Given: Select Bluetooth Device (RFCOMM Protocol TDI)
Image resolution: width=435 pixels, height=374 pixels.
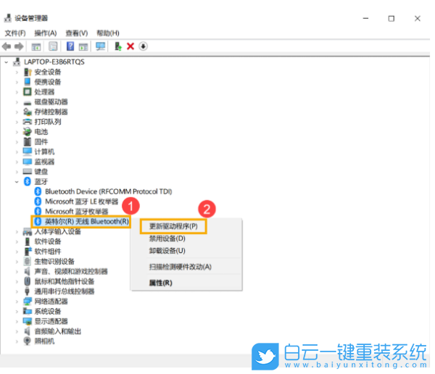Looking at the screenshot, I should click(109, 191).
